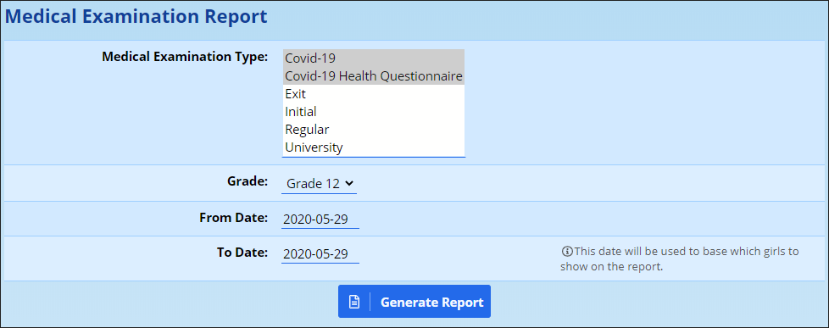Click the Grade label

pyautogui.click(x=248, y=181)
